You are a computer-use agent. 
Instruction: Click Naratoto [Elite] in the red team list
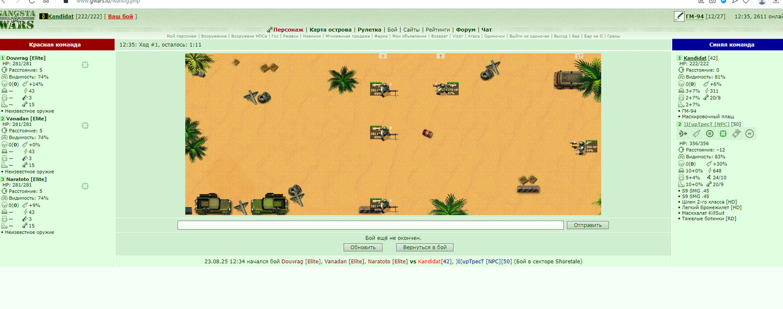26,179
